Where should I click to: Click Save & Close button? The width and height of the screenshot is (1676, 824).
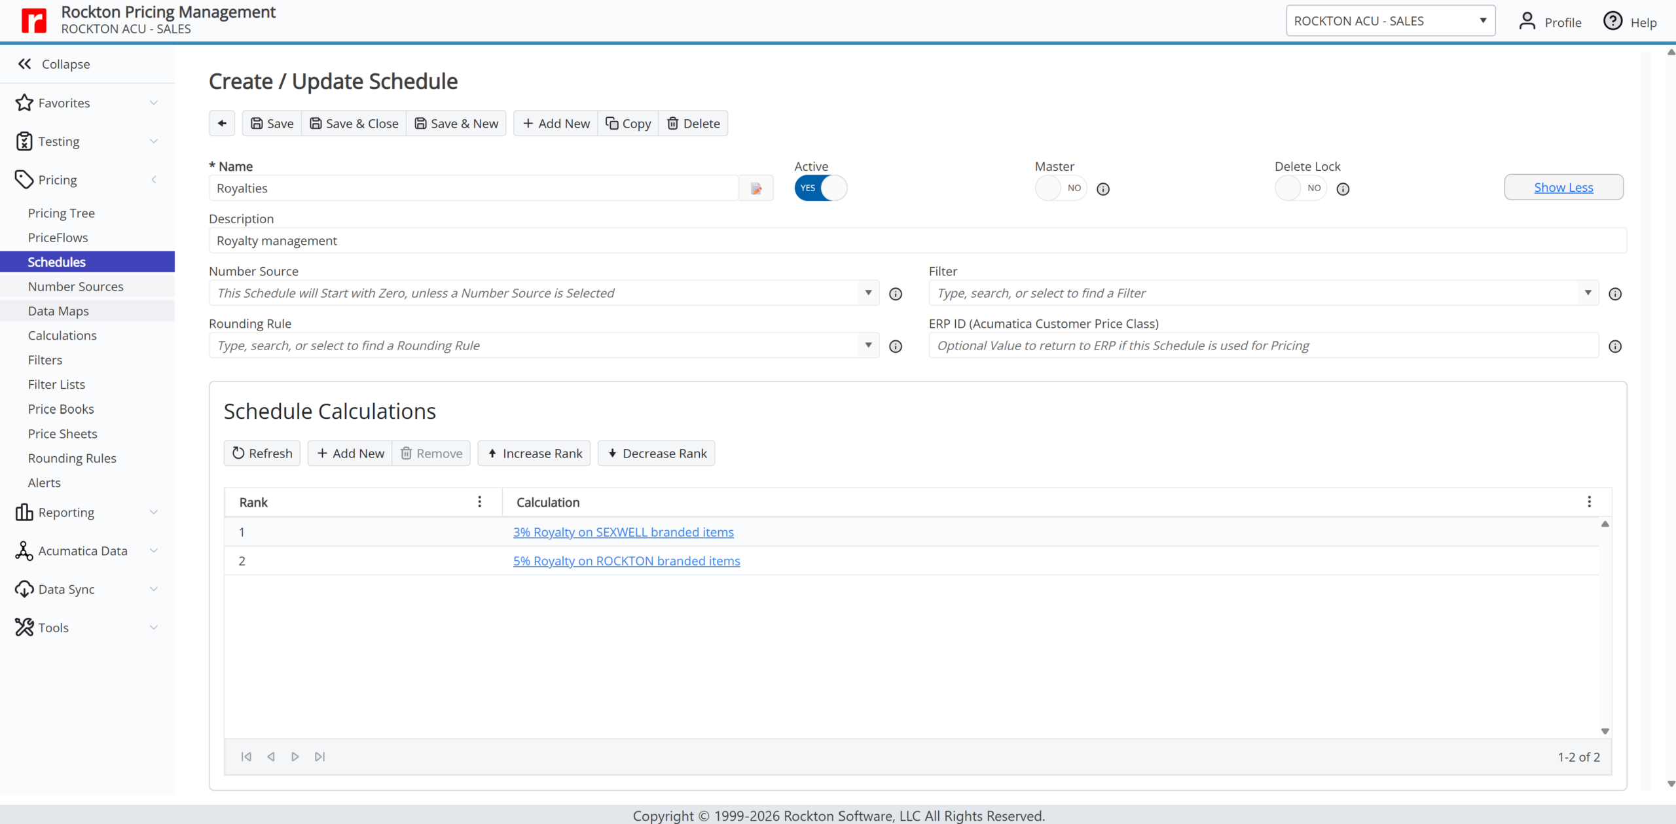tap(354, 123)
